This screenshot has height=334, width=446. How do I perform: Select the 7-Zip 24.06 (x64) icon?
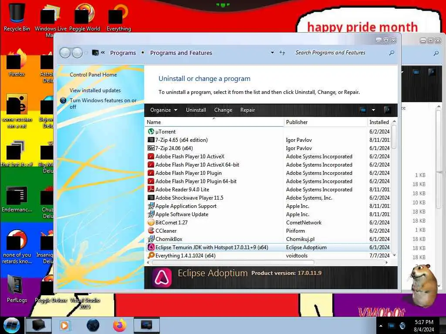point(151,148)
